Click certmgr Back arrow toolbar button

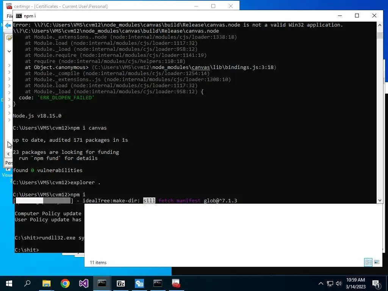8,25
